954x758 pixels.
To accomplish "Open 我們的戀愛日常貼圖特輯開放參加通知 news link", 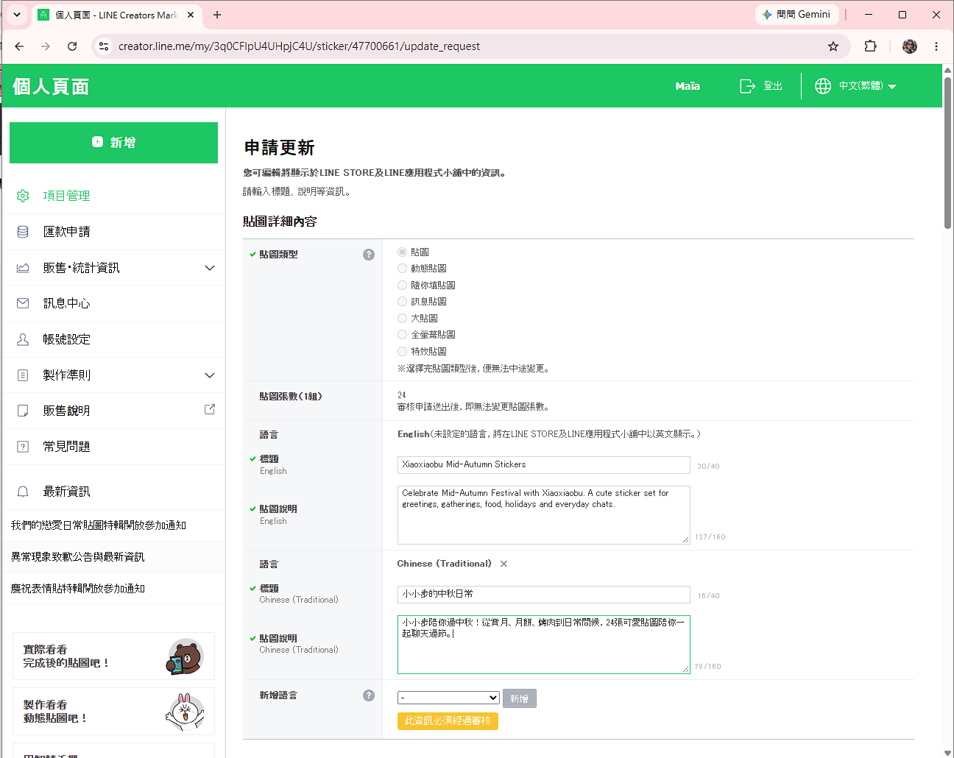I will click(98, 525).
